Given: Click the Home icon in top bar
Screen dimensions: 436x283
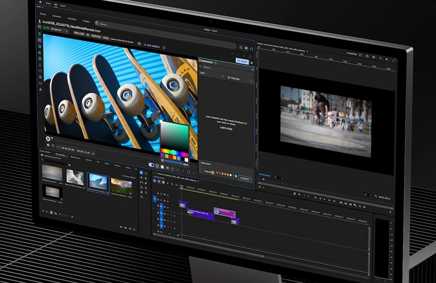Looking at the screenshot, I should pos(40,2).
